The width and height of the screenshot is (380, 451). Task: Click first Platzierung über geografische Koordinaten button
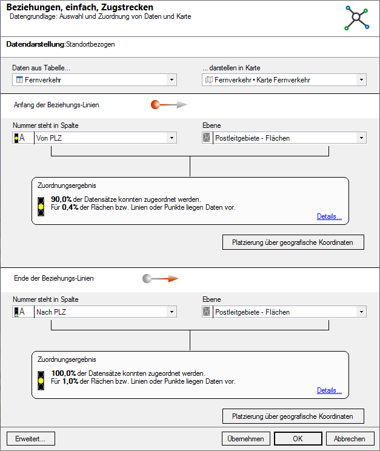point(293,242)
